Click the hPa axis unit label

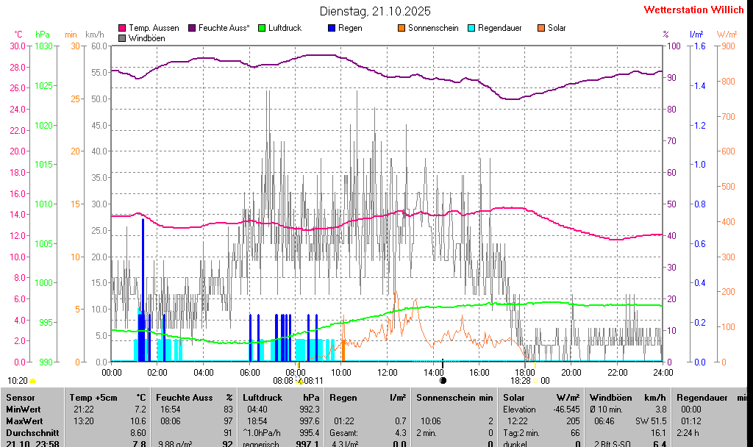pyautogui.click(x=43, y=35)
